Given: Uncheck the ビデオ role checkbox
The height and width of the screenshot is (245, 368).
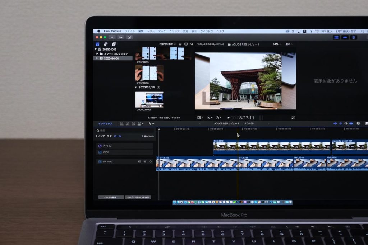Looking at the screenshot, I should click(100, 152).
